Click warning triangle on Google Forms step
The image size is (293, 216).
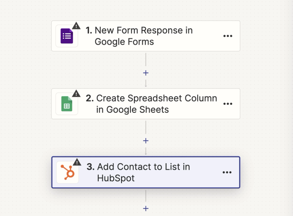tap(76, 26)
